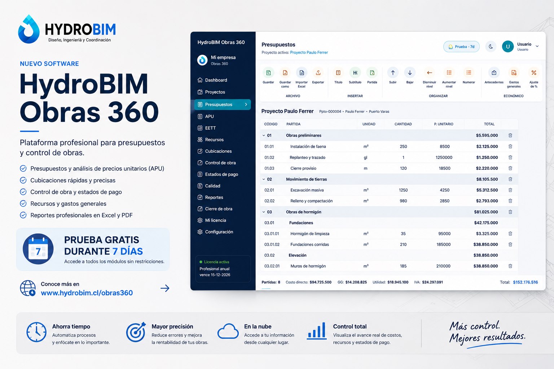The image size is (554, 369).
Task: Select the 1250 quantity cell
Action: 403,190
